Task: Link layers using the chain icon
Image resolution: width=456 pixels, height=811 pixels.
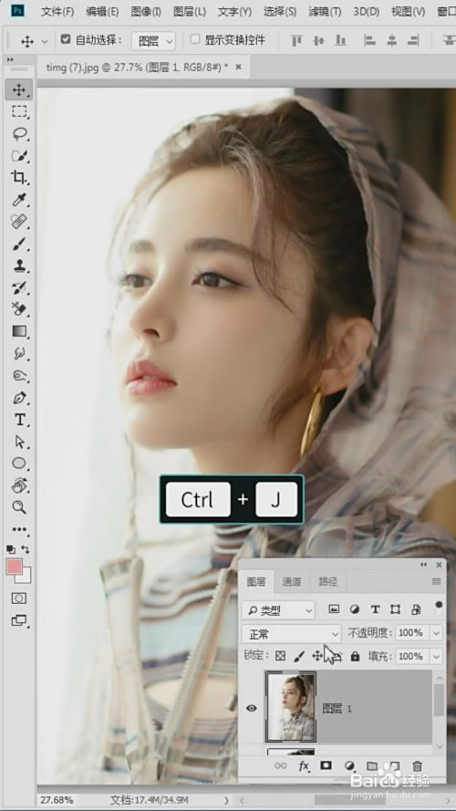Action: pos(280,766)
